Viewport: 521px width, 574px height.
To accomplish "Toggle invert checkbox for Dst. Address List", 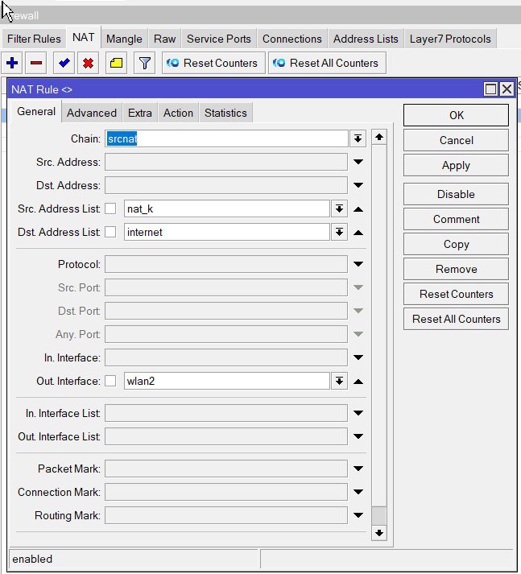I will pyautogui.click(x=110, y=232).
